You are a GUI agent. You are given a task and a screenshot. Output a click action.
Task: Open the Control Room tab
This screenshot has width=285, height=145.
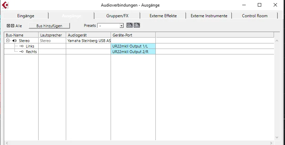255,16
